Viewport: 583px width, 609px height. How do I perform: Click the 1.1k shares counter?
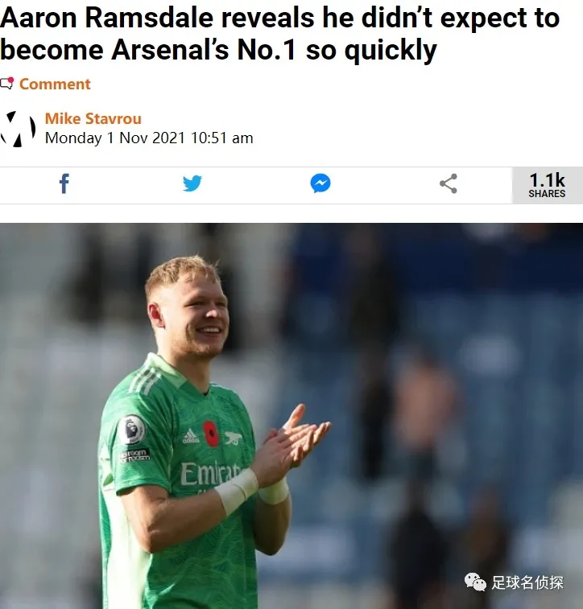(547, 185)
